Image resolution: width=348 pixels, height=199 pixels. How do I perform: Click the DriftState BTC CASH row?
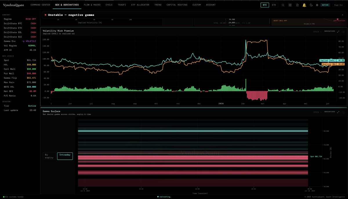(x=20, y=23)
